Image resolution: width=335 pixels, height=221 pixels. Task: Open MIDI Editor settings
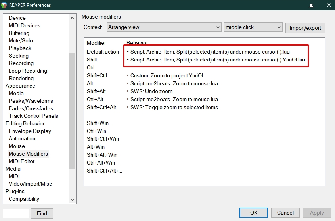click(x=21, y=161)
